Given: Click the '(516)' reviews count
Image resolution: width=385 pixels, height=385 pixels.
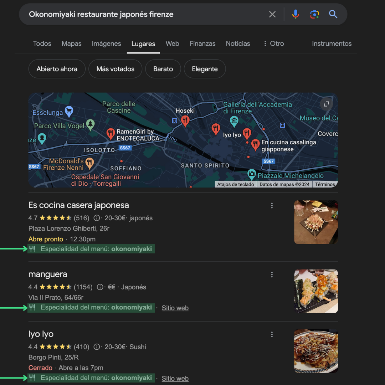Looking at the screenshot, I should 82,218.
